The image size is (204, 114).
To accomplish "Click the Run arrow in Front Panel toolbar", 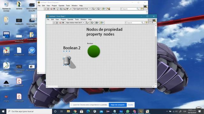I will point(54,22).
